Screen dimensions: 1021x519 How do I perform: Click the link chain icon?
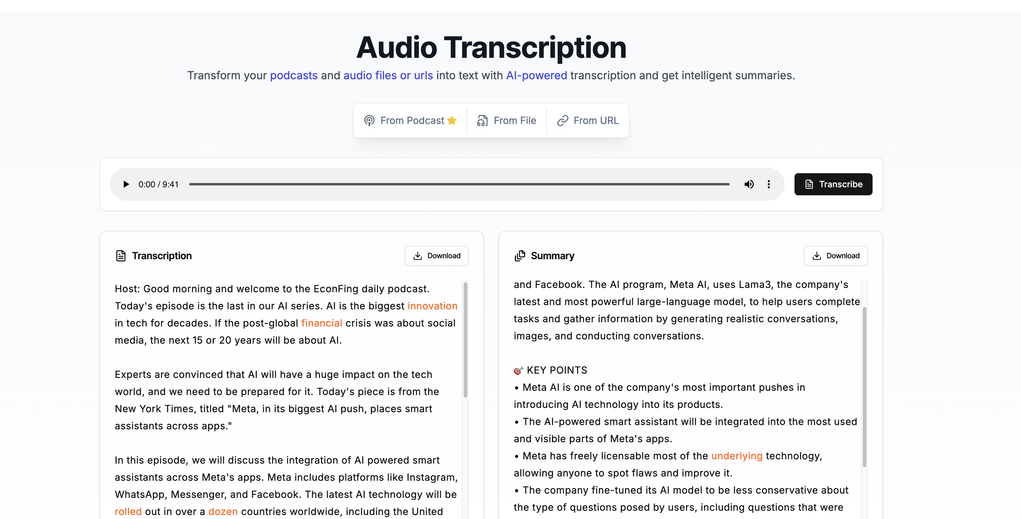[563, 121]
